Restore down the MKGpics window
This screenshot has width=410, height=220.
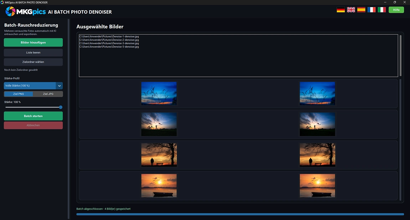pos(395,2)
